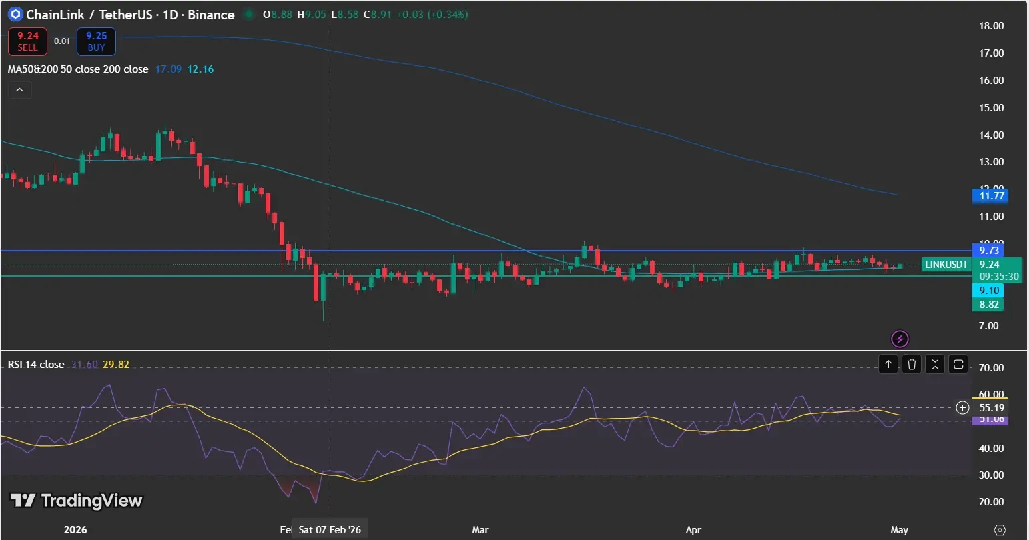1029x540 pixels.
Task: Click the 12.16 MA value
Action: [200, 69]
